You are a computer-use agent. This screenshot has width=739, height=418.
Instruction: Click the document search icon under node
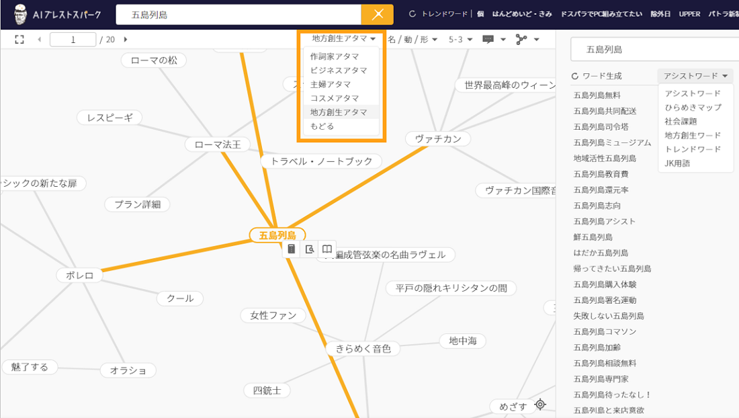pyautogui.click(x=310, y=249)
